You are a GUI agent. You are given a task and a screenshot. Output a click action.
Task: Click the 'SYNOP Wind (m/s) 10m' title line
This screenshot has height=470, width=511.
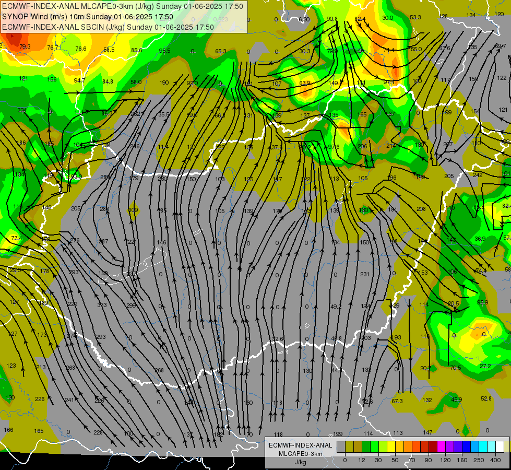pyautogui.click(x=87, y=17)
